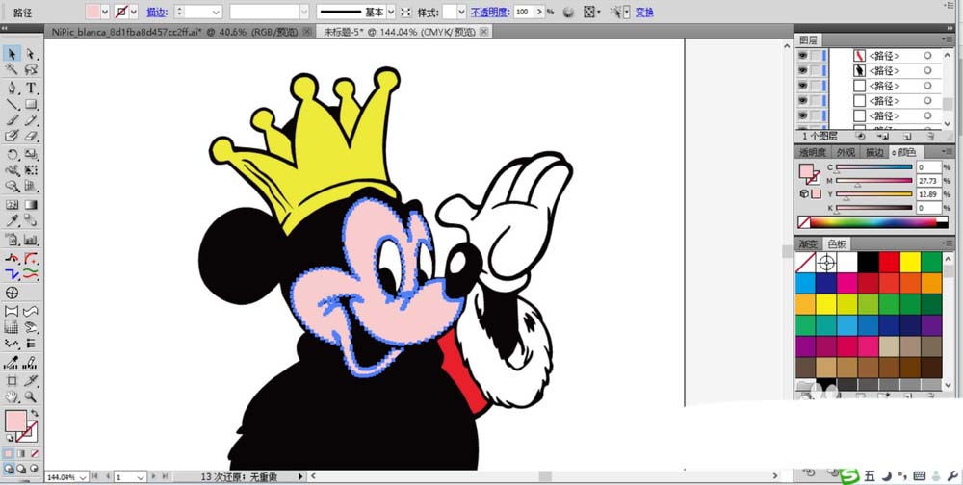Open the 描边 panel tab
The height and width of the screenshot is (485, 963).
tap(874, 152)
